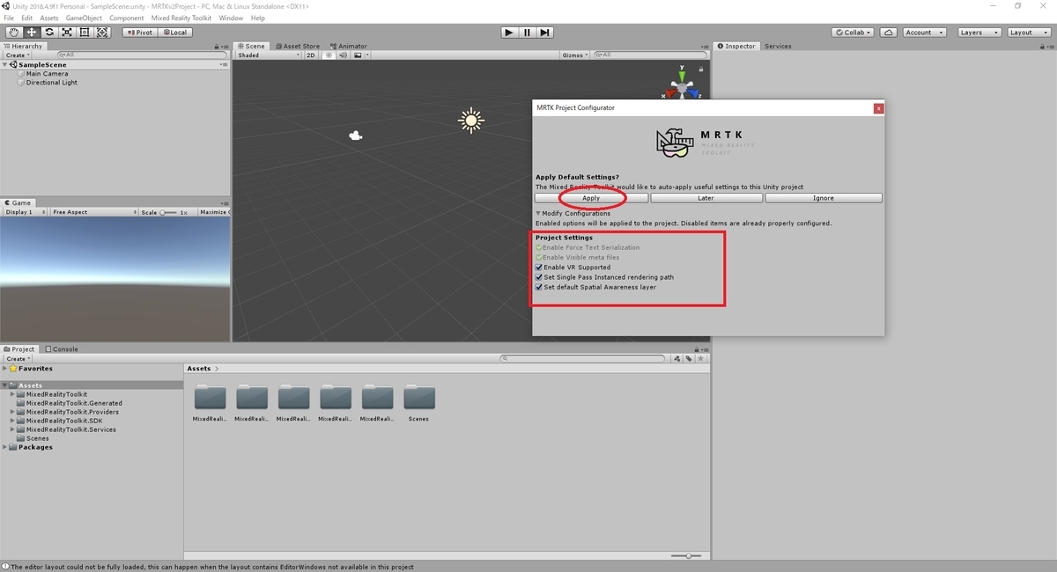The width and height of the screenshot is (1057, 572).
Task: Switch to the Console tab
Action: tap(62, 349)
